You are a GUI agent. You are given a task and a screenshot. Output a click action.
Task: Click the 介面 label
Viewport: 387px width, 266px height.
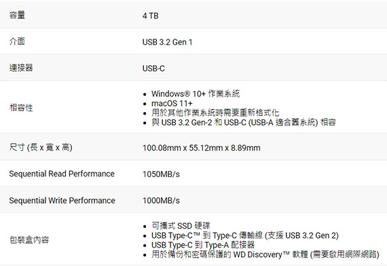pos(17,41)
